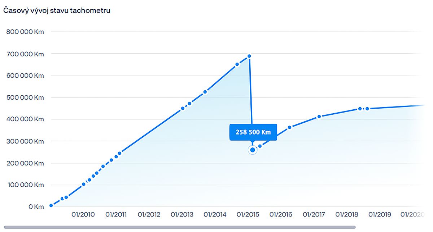The image size is (433, 232).
Task: Click the data point at 450 000 Km near 01/2013
Action: [x=183, y=108]
